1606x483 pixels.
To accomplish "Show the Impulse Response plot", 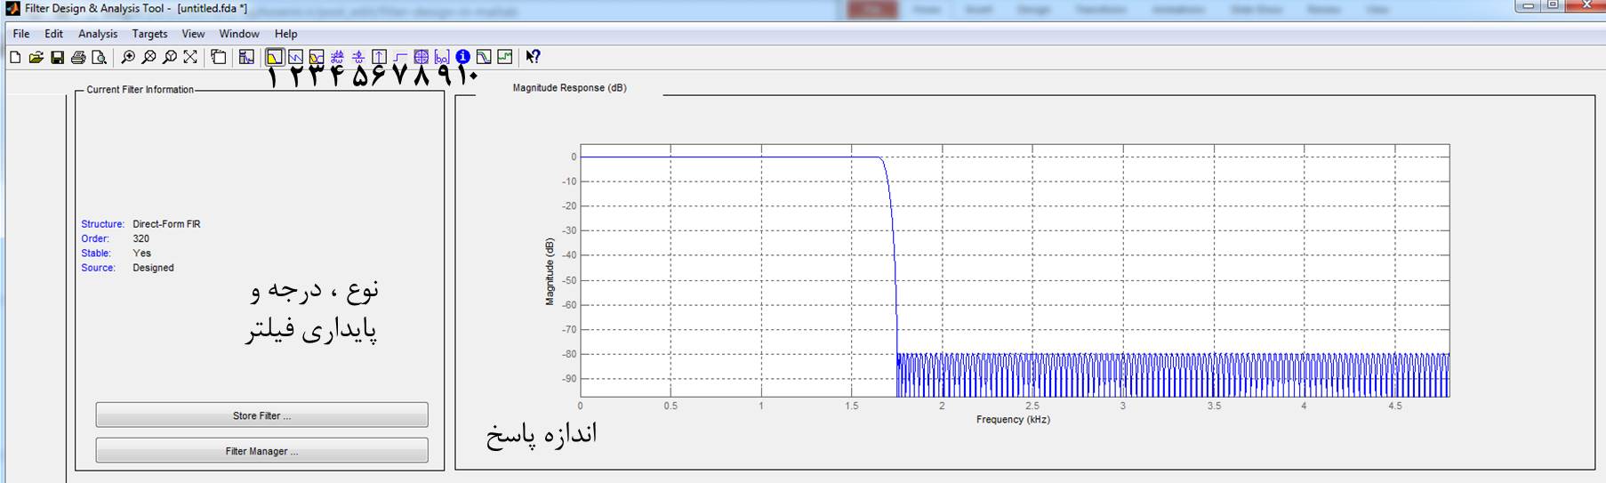I will click(380, 57).
